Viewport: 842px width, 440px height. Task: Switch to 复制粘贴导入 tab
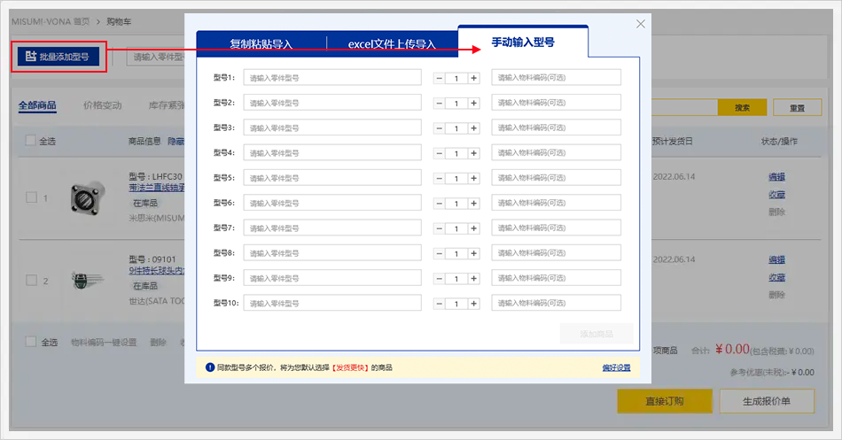pyautogui.click(x=261, y=43)
